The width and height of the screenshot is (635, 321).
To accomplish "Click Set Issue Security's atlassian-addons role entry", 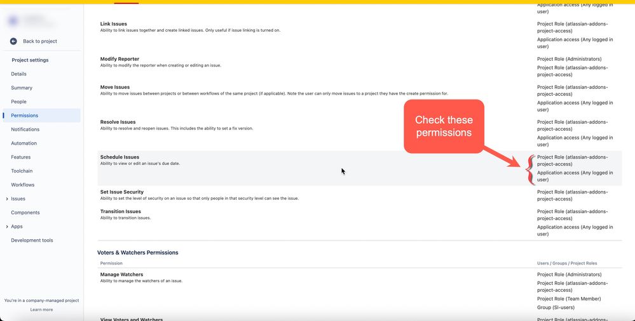I will coord(573,195).
